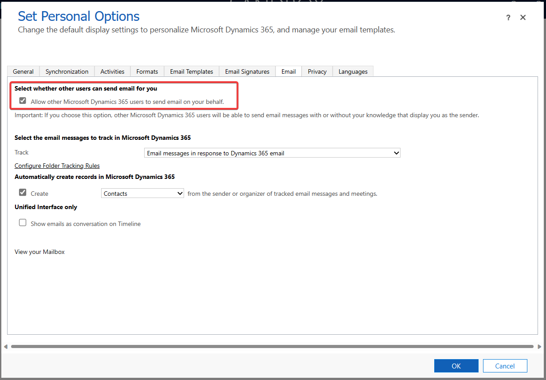Enable Show emails as conversation on Timeline
546x380 pixels.
[x=23, y=223]
